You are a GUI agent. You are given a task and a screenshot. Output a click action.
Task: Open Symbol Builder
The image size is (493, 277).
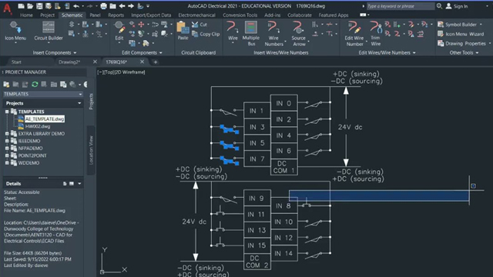tap(458, 25)
